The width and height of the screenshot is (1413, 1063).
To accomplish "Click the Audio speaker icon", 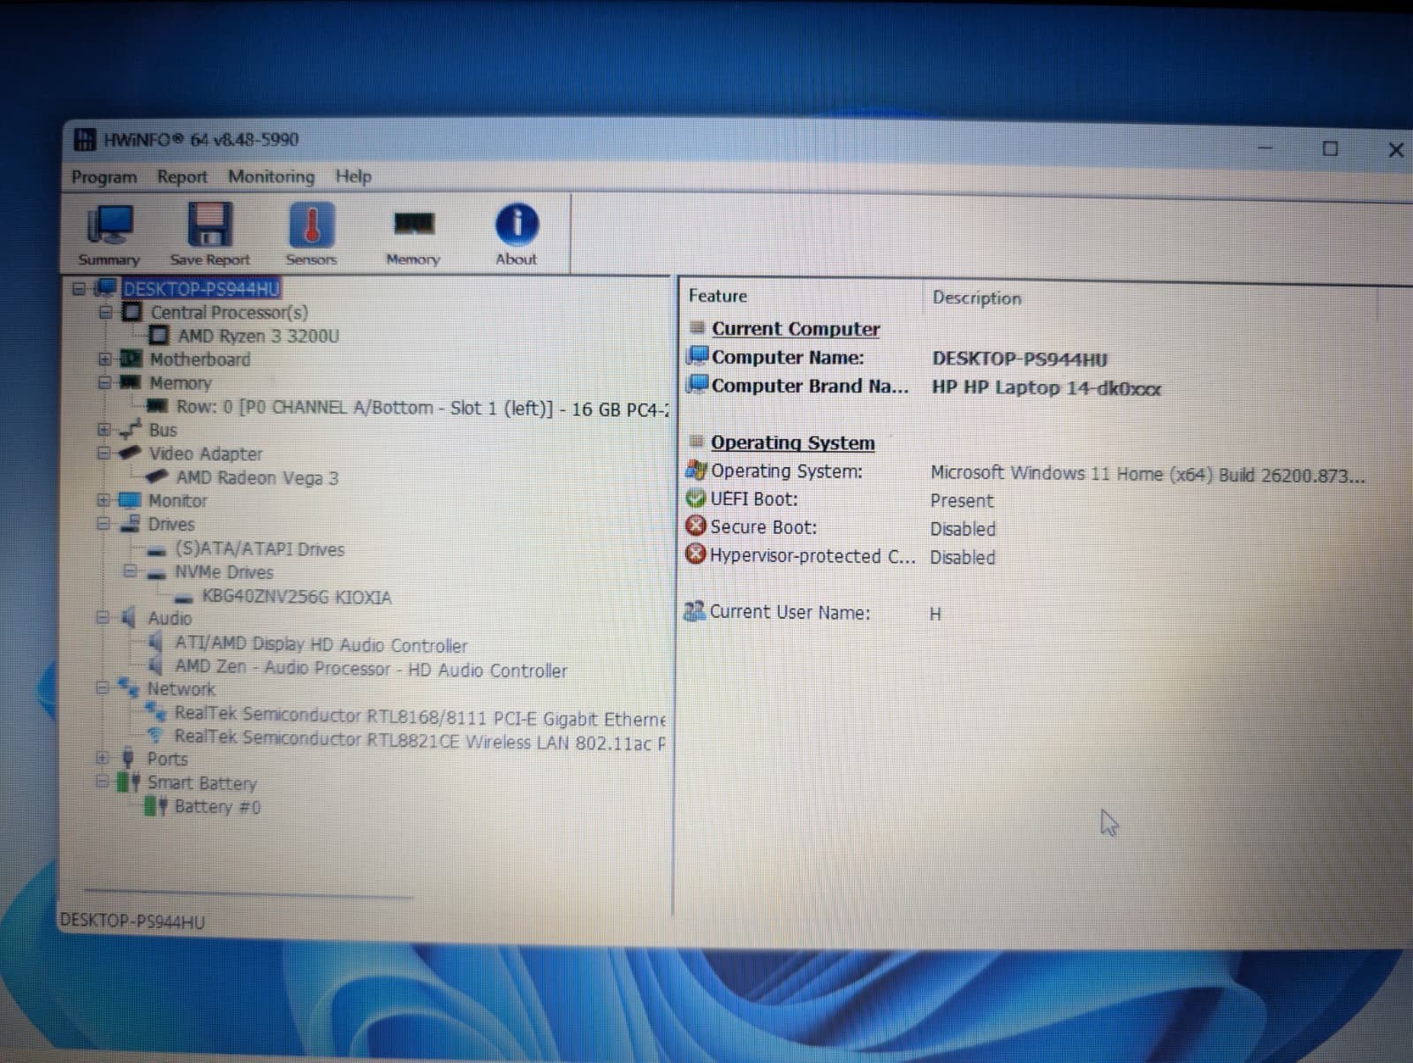I will pos(129,617).
